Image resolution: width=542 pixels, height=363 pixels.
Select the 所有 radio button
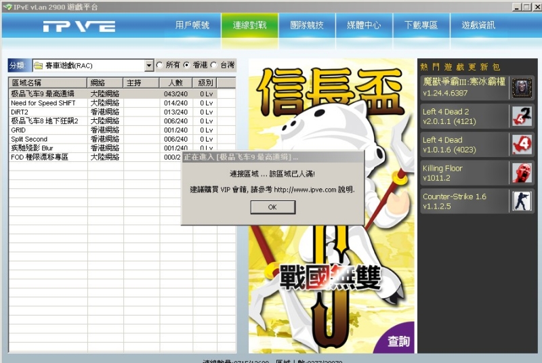point(160,65)
